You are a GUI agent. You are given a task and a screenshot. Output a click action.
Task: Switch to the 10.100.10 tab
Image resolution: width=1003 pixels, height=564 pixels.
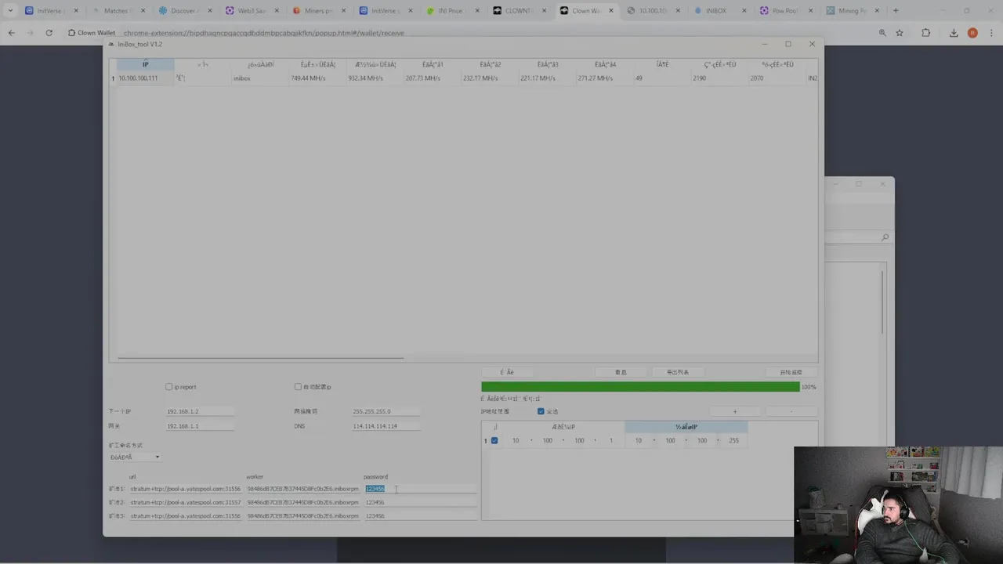click(x=651, y=11)
